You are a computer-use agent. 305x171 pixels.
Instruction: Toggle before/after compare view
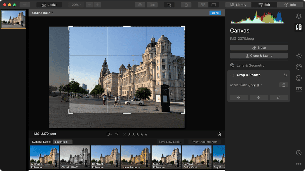tap(152, 5)
